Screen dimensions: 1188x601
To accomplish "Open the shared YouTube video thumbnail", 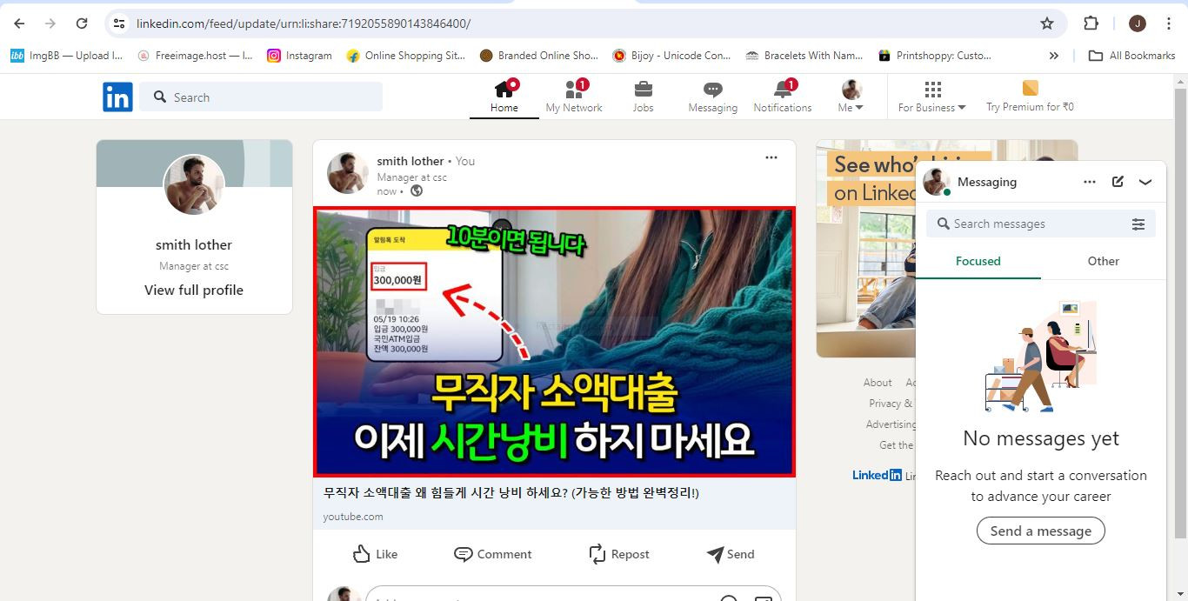I will tap(554, 342).
